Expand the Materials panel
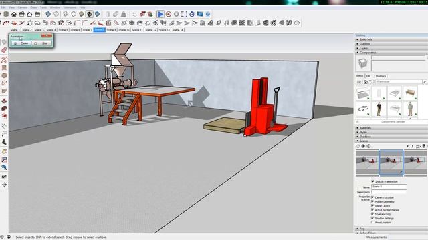This screenshot has height=240, width=428. (x=391, y=127)
